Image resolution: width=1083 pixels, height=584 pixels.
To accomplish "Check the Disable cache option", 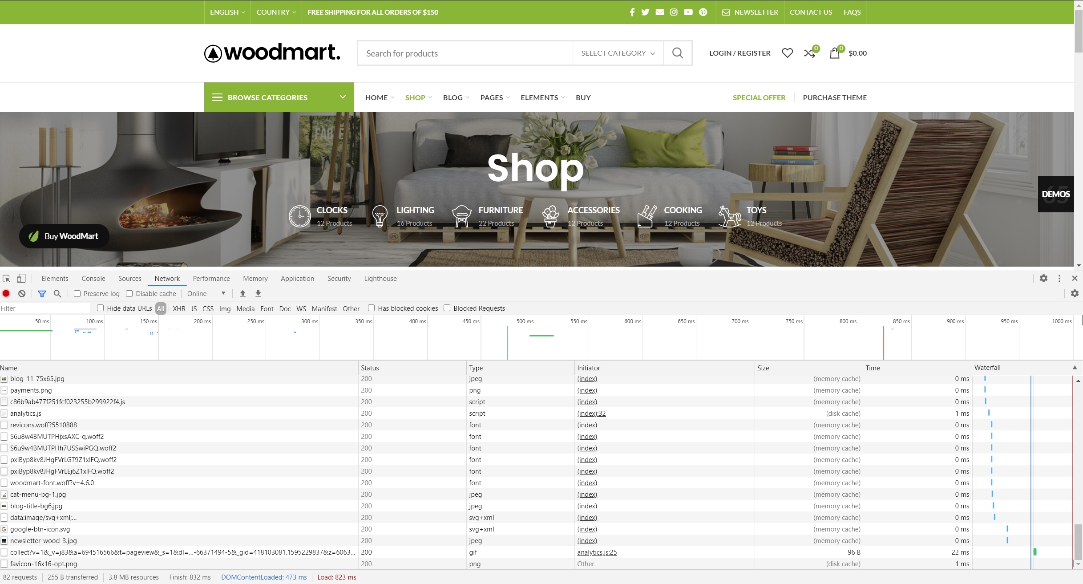I will [x=129, y=293].
